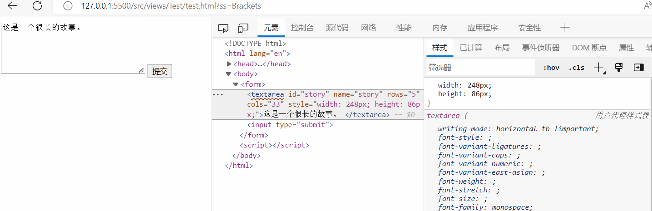Collapse the body element node
The image size is (652, 211).
(228, 74)
